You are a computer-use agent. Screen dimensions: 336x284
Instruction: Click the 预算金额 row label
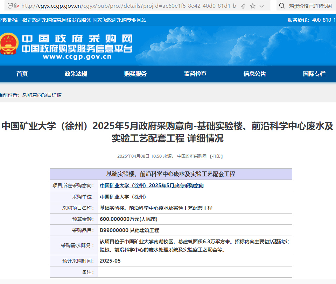(x=83, y=219)
